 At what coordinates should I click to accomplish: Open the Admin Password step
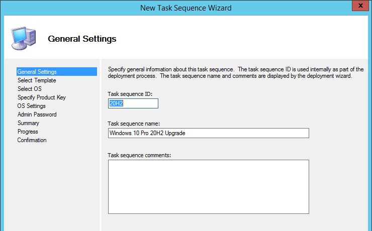pos(37,114)
